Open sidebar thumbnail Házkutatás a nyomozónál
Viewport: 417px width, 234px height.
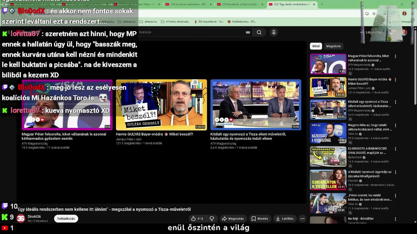[x=328, y=133]
